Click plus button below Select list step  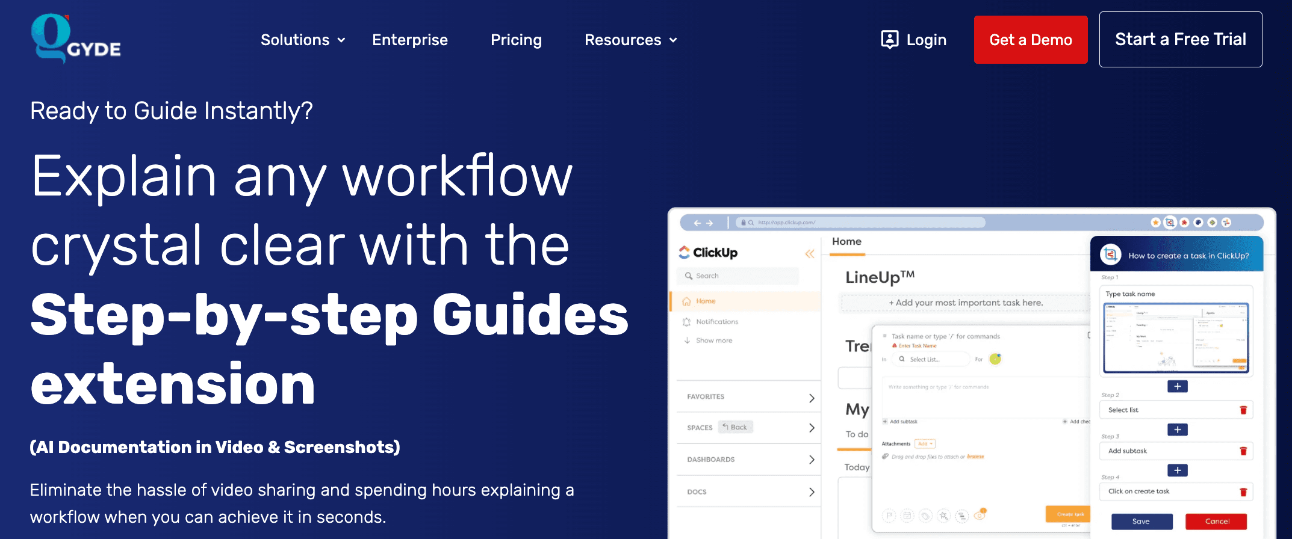click(x=1177, y=430)
